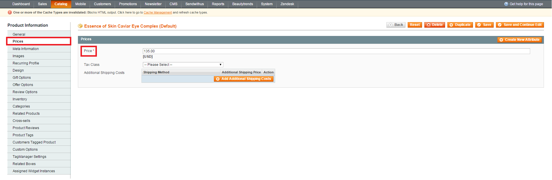Click Create New Attribute button
This screenshot has width=552, height=180.
coord(520,40)
